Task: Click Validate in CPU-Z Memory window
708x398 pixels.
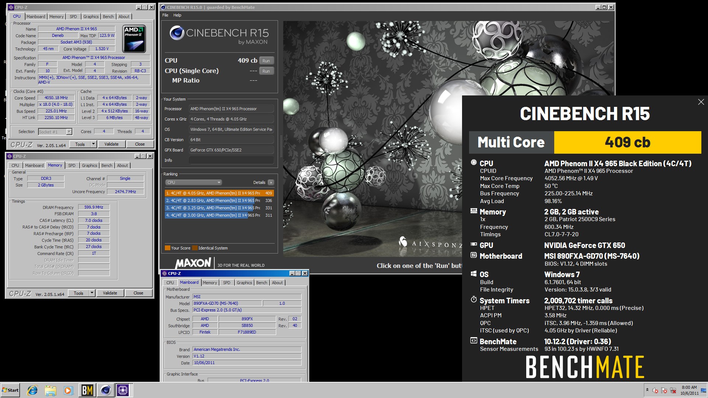Action: pos(110,293)
